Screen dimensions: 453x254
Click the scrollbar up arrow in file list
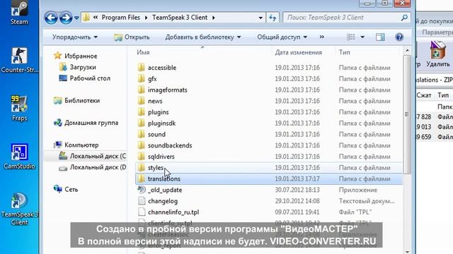point(407,51)
